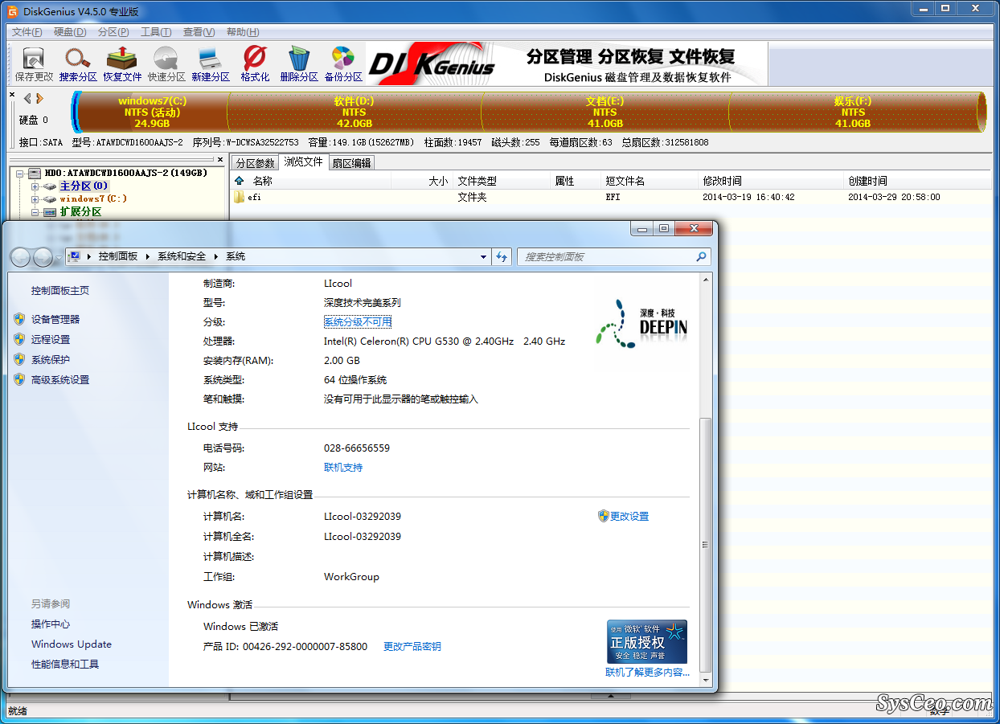Click the forward button in Control Panel window
This screenshot has width=1000, height=724.
pos(43,257)
